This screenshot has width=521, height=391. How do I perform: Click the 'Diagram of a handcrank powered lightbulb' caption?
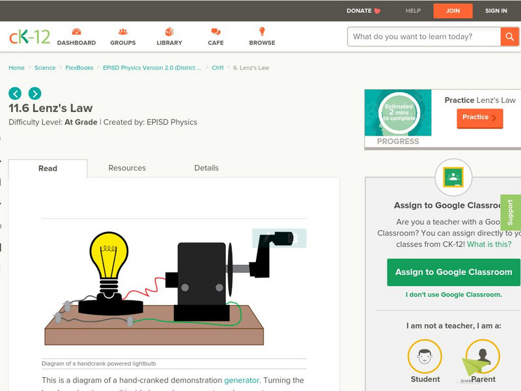coord(99,364)
